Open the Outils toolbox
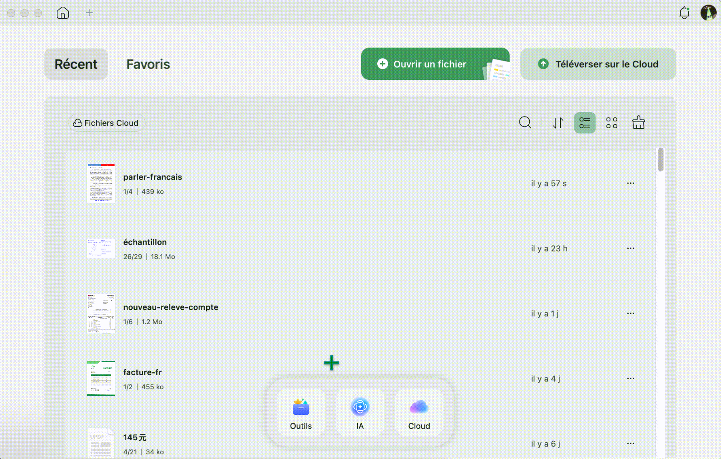The image size is (721, 459). tap(301, 412)
